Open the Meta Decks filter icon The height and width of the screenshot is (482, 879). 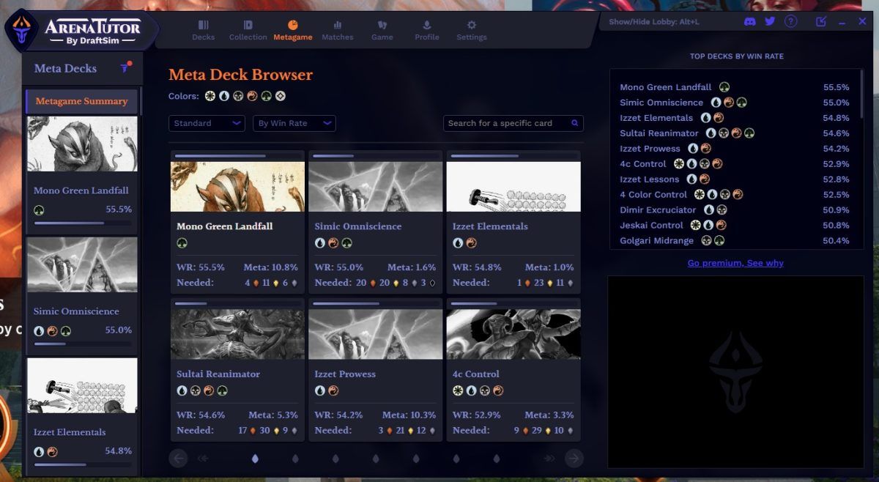click(x=125, y=67)
